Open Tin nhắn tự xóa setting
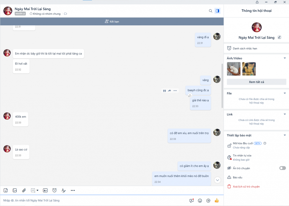The width and height of the screenshot is (289, 206). click(x=256, y=158)
